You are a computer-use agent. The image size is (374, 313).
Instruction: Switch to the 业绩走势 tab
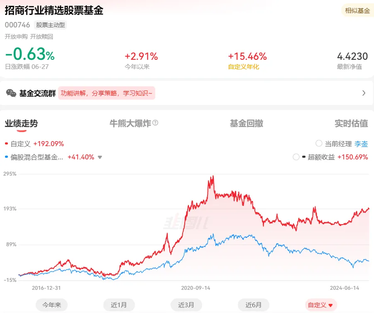[21, 123]
